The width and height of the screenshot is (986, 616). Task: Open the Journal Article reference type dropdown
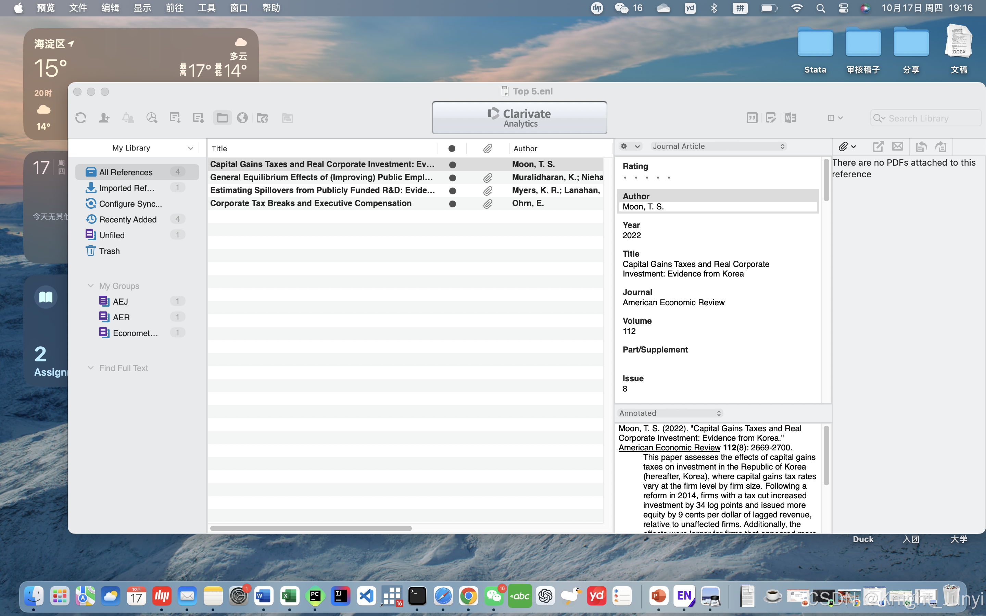(x=718, y=146)
